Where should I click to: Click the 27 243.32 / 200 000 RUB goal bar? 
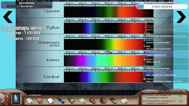162,7
